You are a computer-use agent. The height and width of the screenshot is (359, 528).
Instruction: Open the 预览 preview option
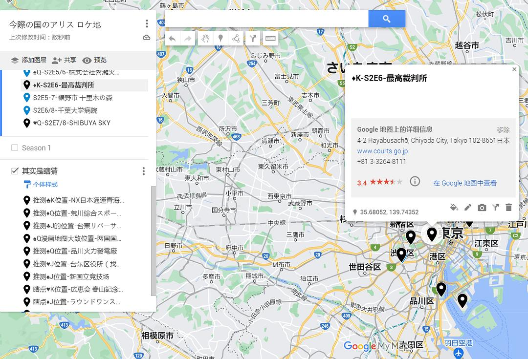coord(94,60)
